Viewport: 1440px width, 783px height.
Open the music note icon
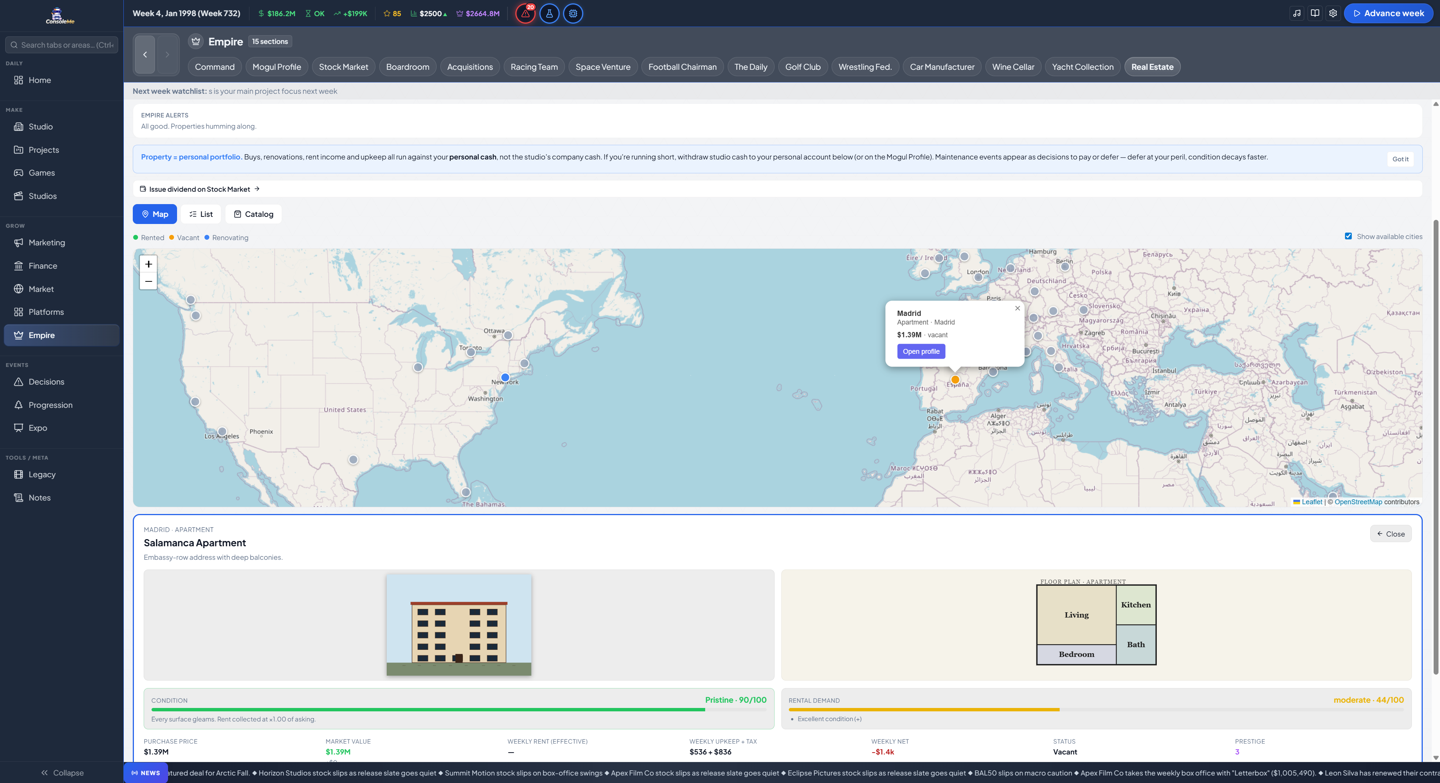coord(1297,14)
